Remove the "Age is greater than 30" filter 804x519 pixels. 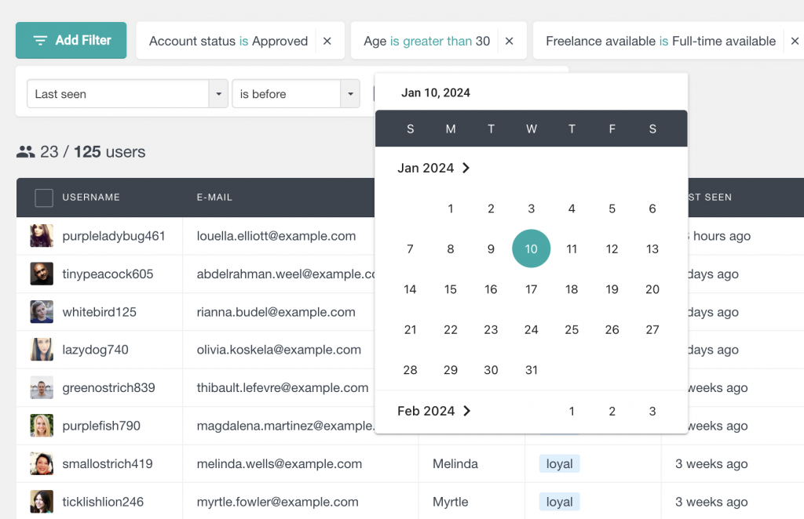tap(508, 41)
